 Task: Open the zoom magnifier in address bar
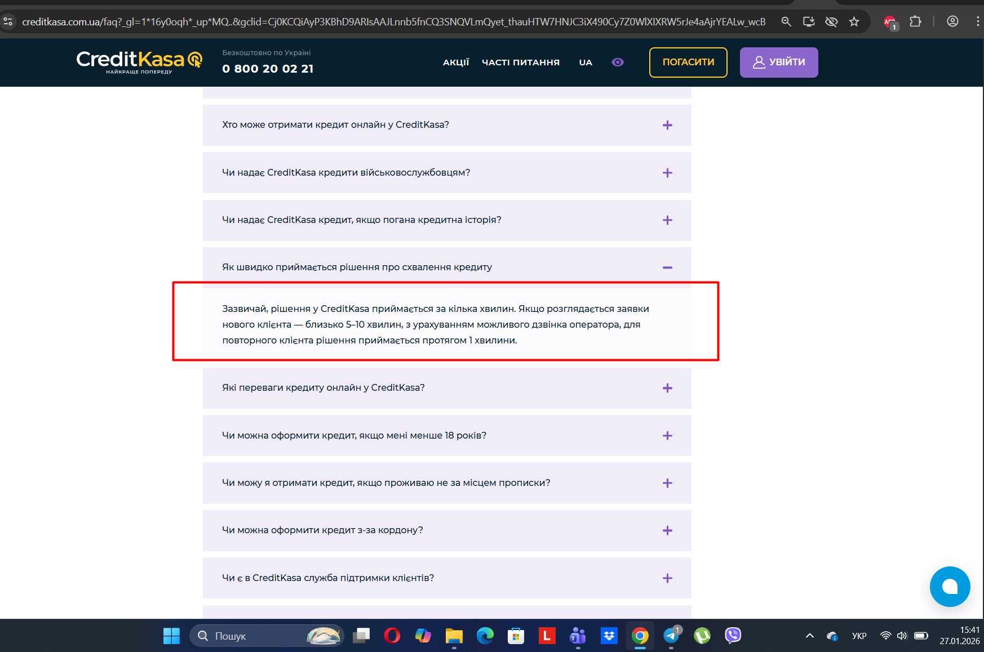click(x=786, y=22)
